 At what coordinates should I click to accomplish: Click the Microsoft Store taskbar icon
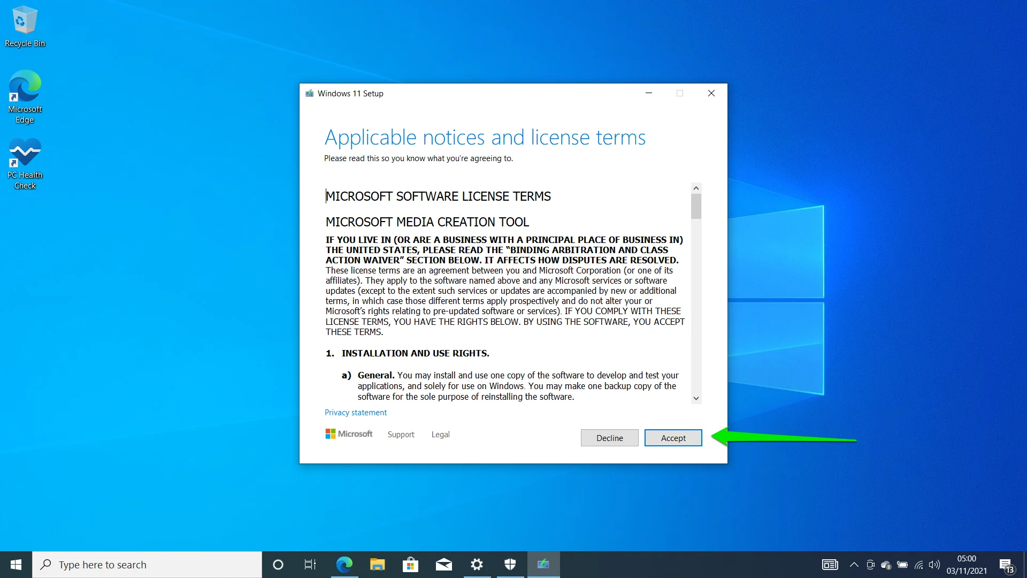410,564
